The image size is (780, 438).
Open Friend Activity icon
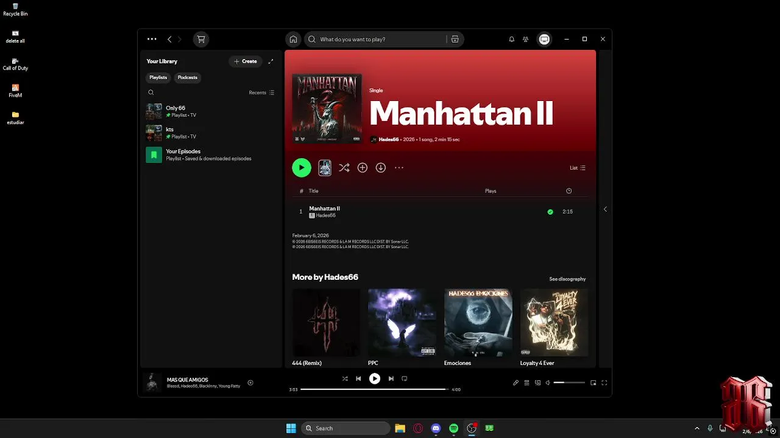pos(525,39)
